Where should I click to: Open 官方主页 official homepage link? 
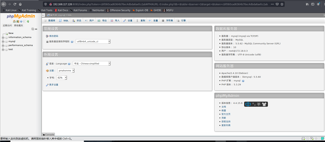pos(226,114)
